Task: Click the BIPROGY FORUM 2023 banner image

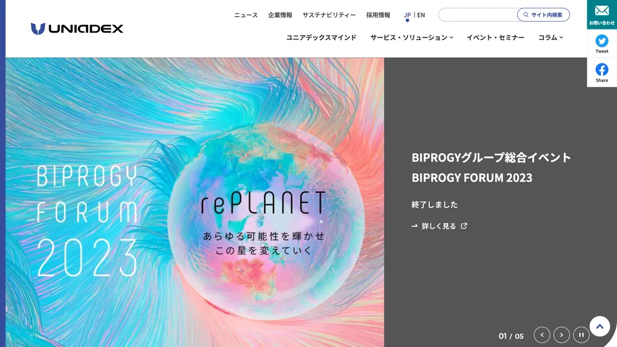Action: click(x=195, y=202)
